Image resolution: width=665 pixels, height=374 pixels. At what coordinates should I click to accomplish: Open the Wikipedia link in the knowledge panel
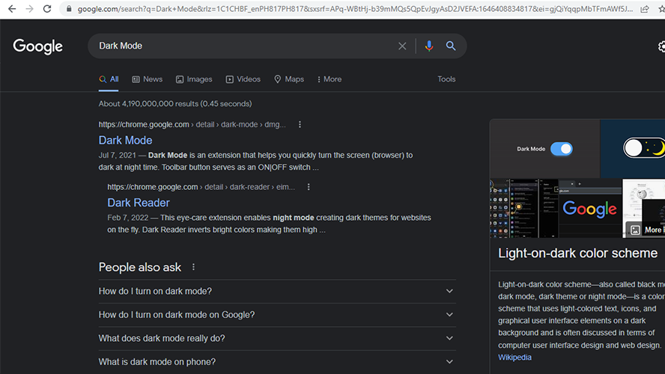(x=514, y=357)
